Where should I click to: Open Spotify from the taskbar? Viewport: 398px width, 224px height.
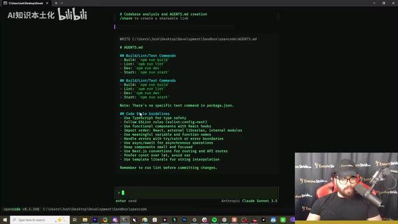215,220
